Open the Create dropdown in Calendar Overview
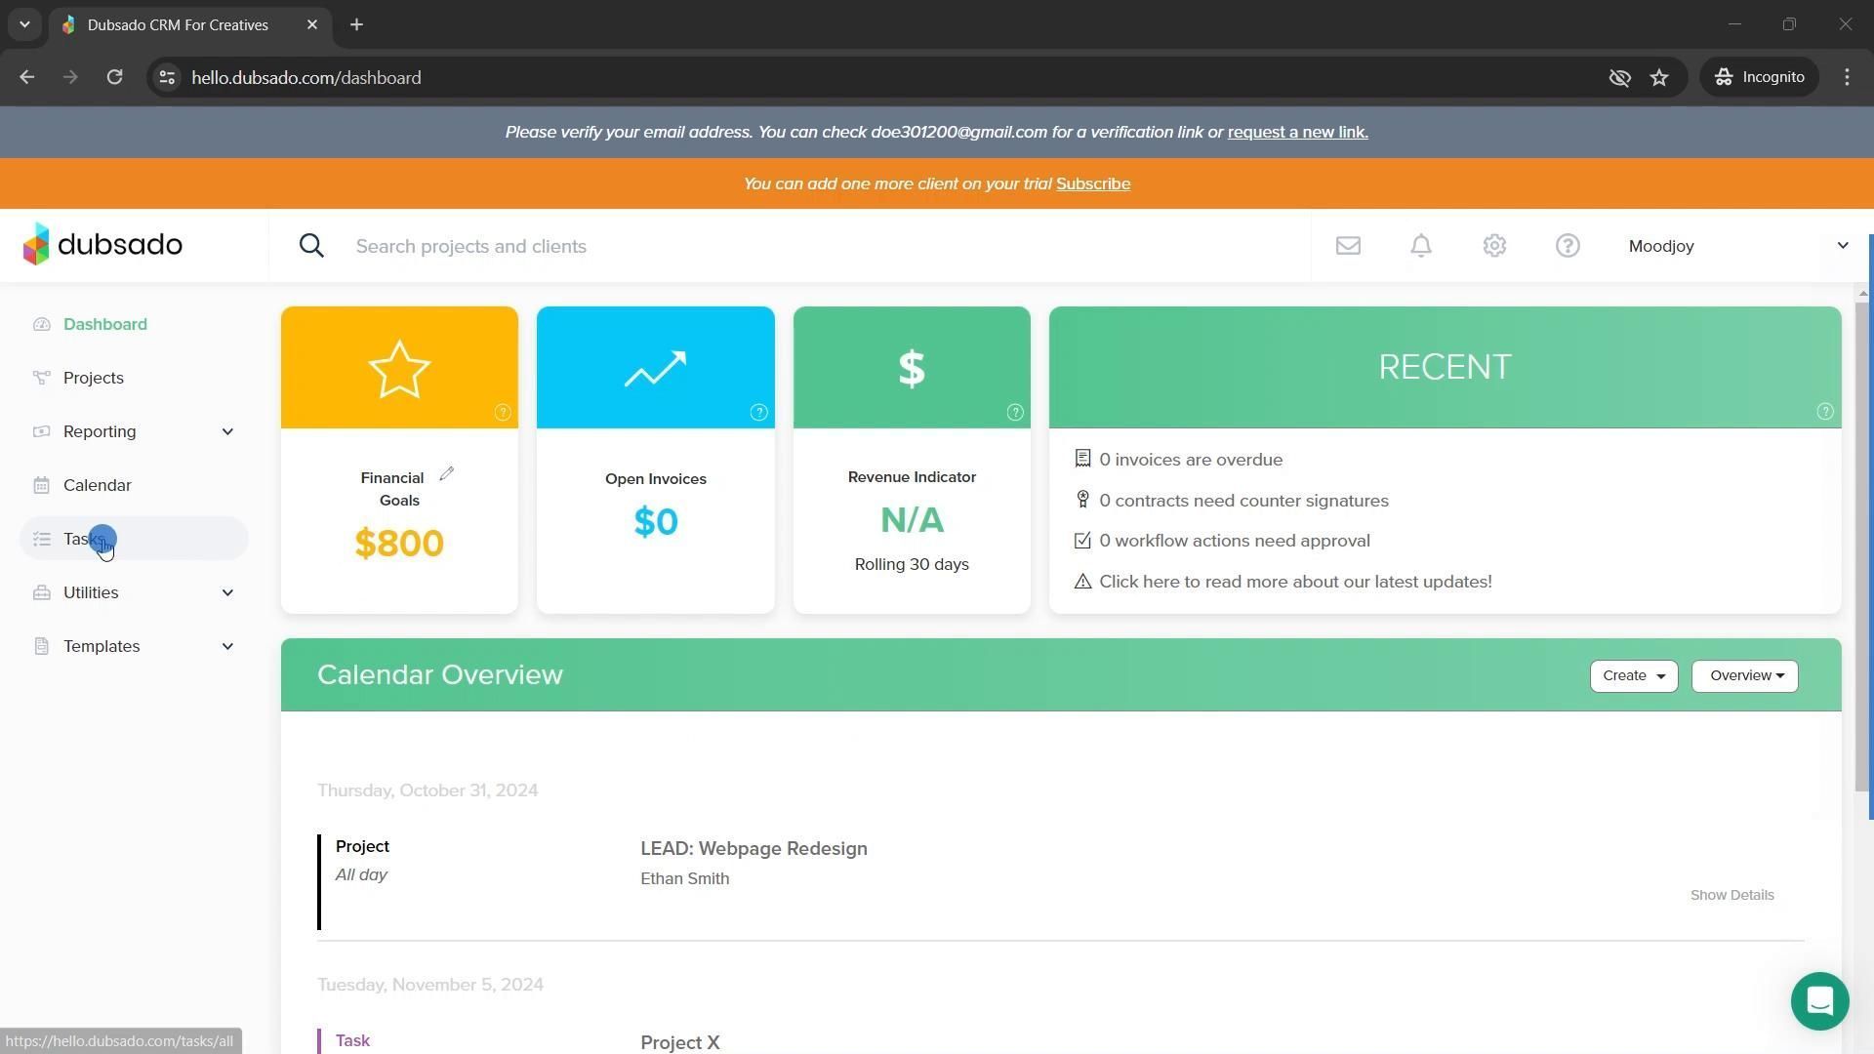 pyautogui.click(x=1633, y=676)
